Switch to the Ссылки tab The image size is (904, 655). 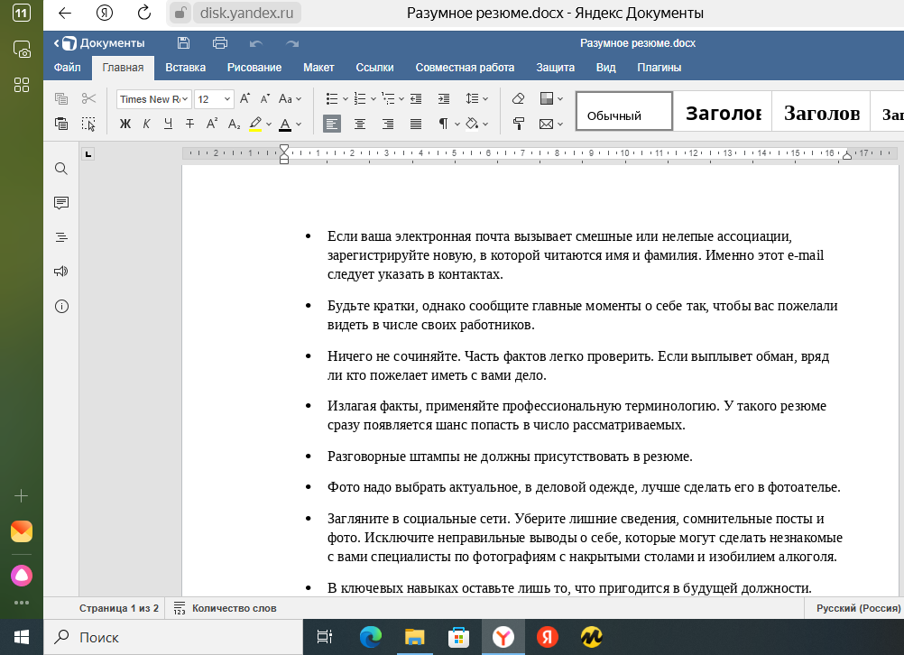(374, 68)
